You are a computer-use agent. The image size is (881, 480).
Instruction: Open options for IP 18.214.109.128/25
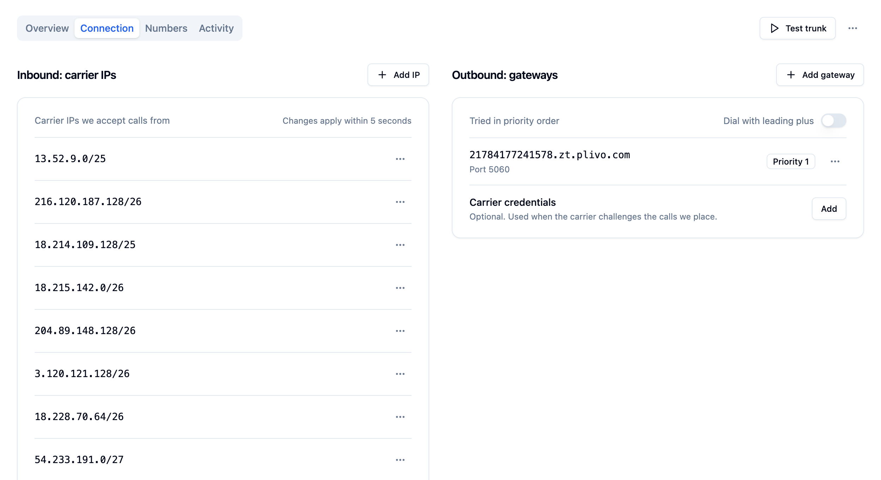pos(400,245)
